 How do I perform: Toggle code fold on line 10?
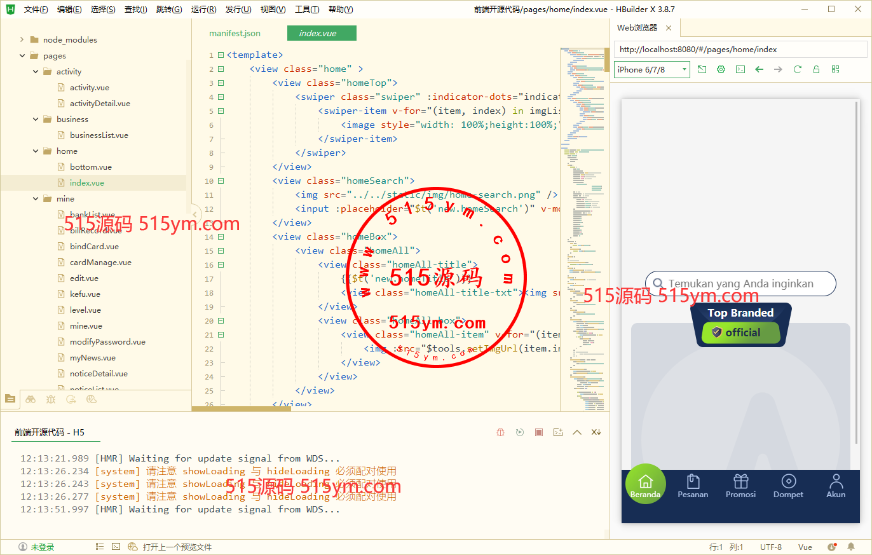point(221,181)
